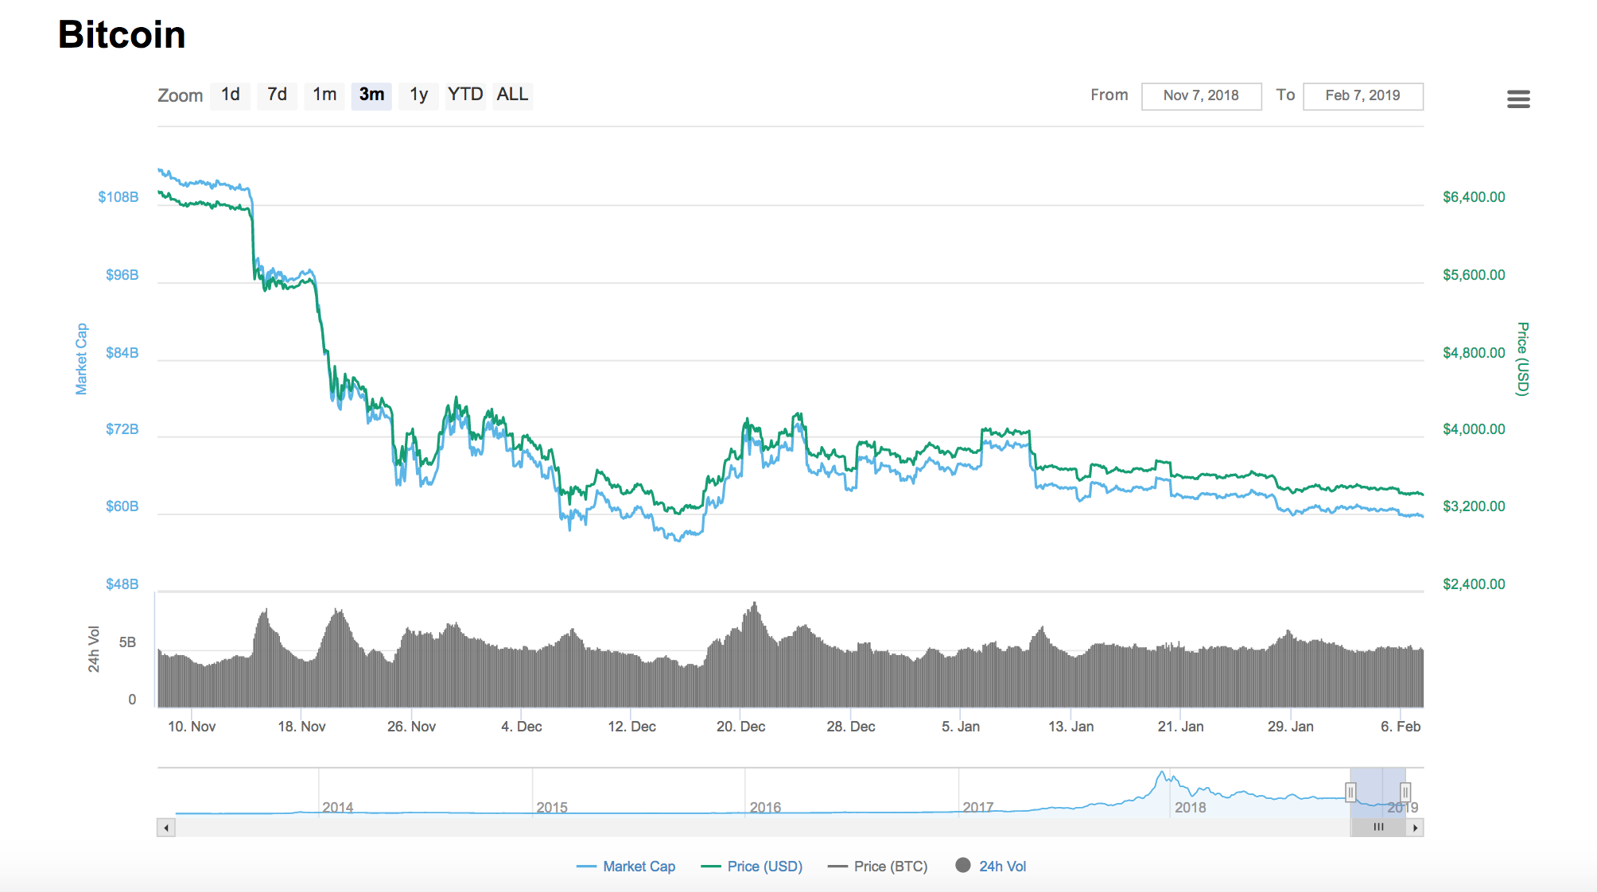The width and height of the screenshot is (1597, 892).
Task: Click the From date field Nov 7, 2018
Action: [x=1201, y=95]
